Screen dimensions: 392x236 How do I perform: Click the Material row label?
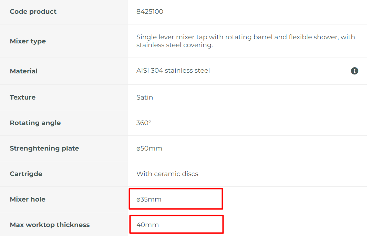coord(24,71)
